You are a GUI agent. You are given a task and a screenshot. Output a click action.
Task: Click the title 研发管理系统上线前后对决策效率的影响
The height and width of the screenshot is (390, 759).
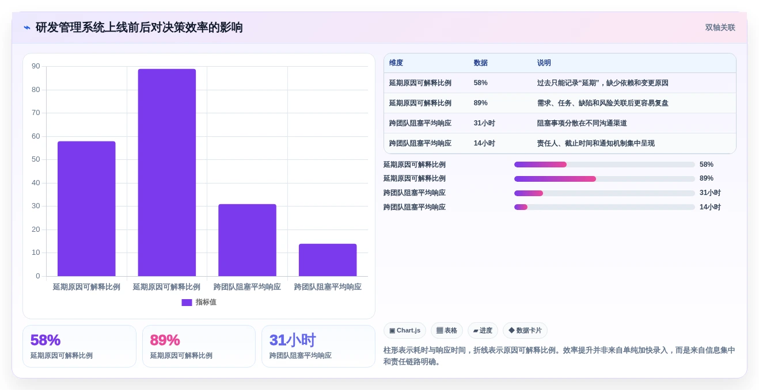click(x=139, y=28)
